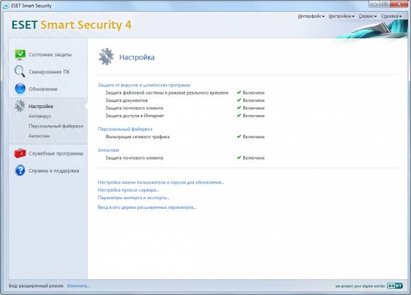Open the Сервис dropdown menu

tap(367, 16)
